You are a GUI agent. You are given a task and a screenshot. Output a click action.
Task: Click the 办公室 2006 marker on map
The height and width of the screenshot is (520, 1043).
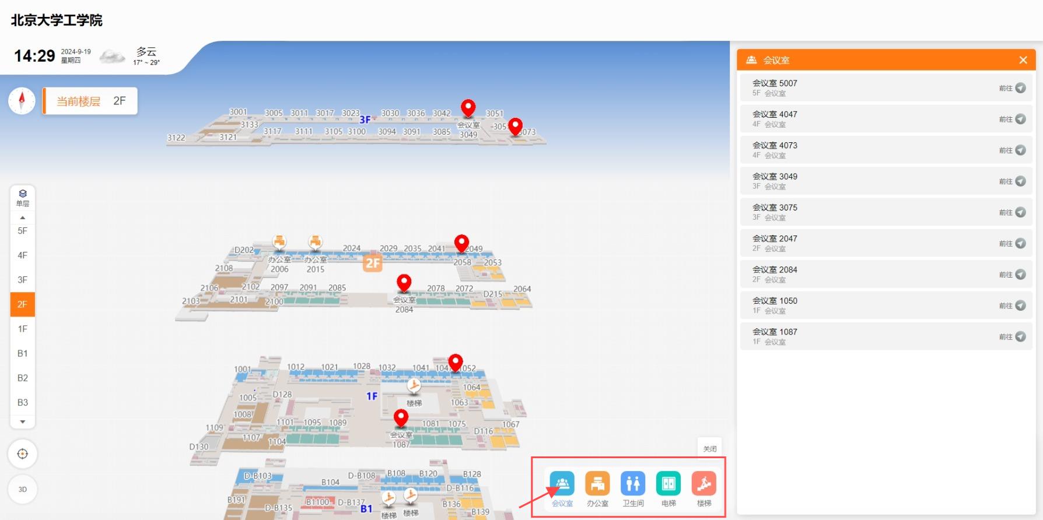(279, 242)
